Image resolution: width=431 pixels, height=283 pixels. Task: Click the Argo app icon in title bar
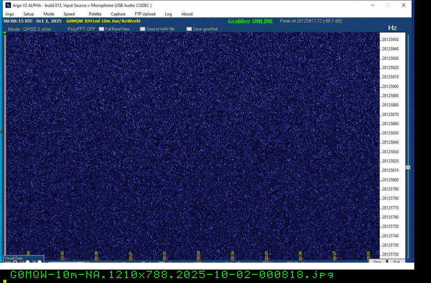coord(8,5)
